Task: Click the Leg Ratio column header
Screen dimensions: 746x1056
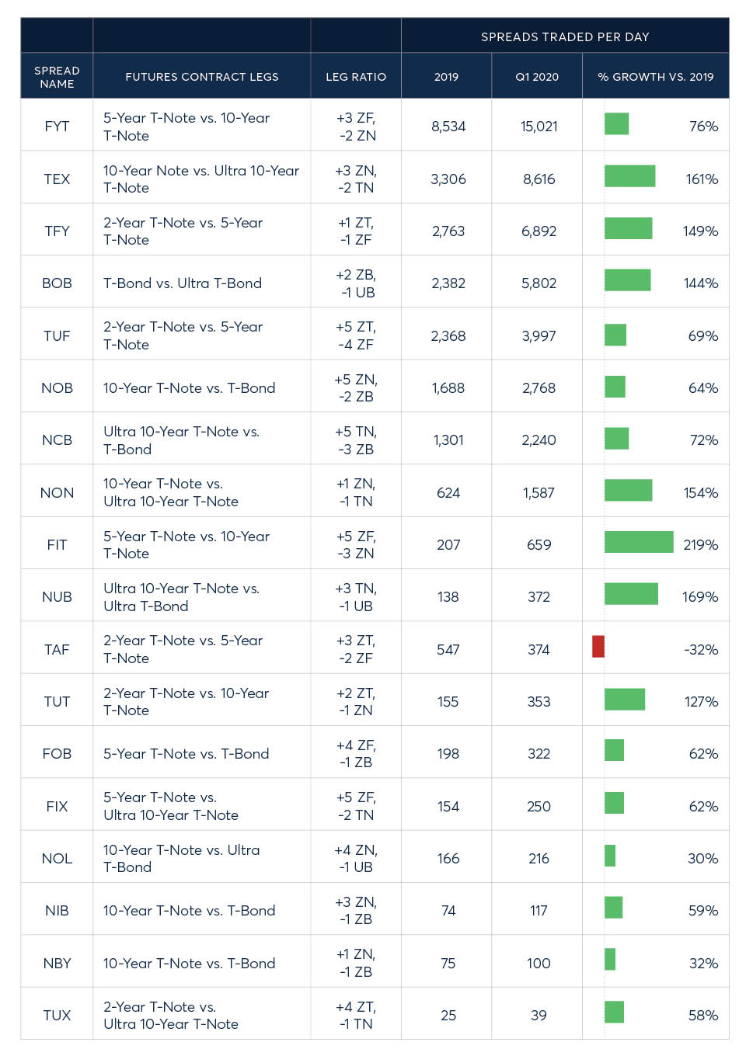Action: click(356, 77)
